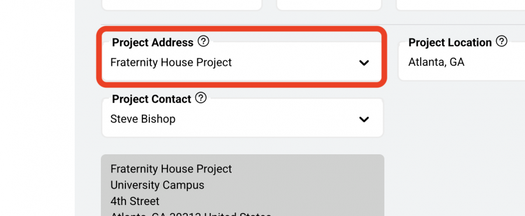The image size is (525, 216).
Task: Click the rightmost partial white card at the top
Action: tap(460, 5)
